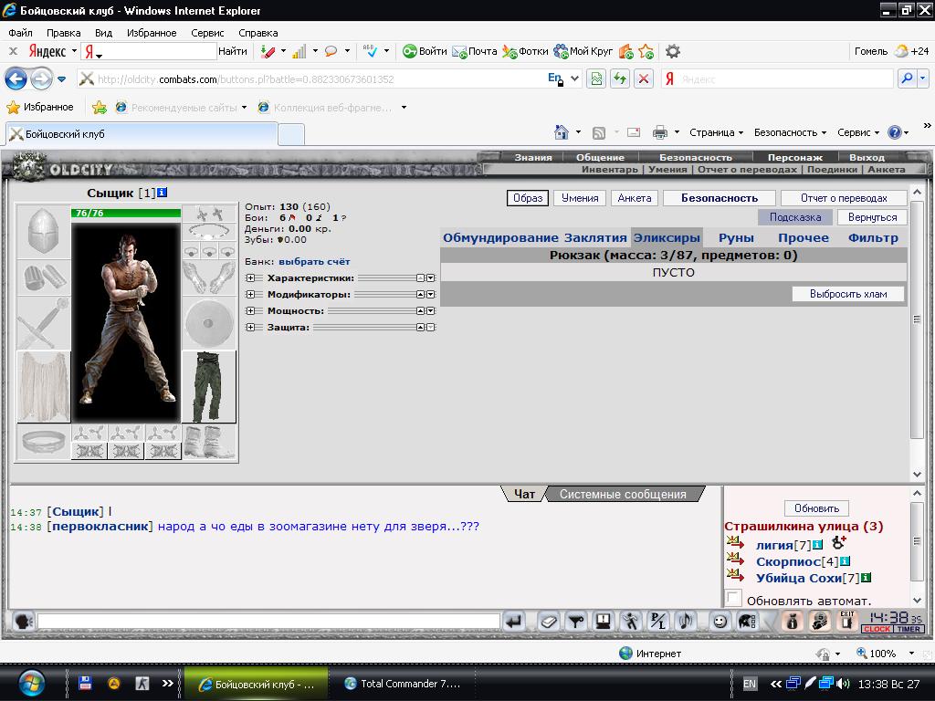Click the Выбросить хлам button
The image size is (935, 701).
coord(848,294)
